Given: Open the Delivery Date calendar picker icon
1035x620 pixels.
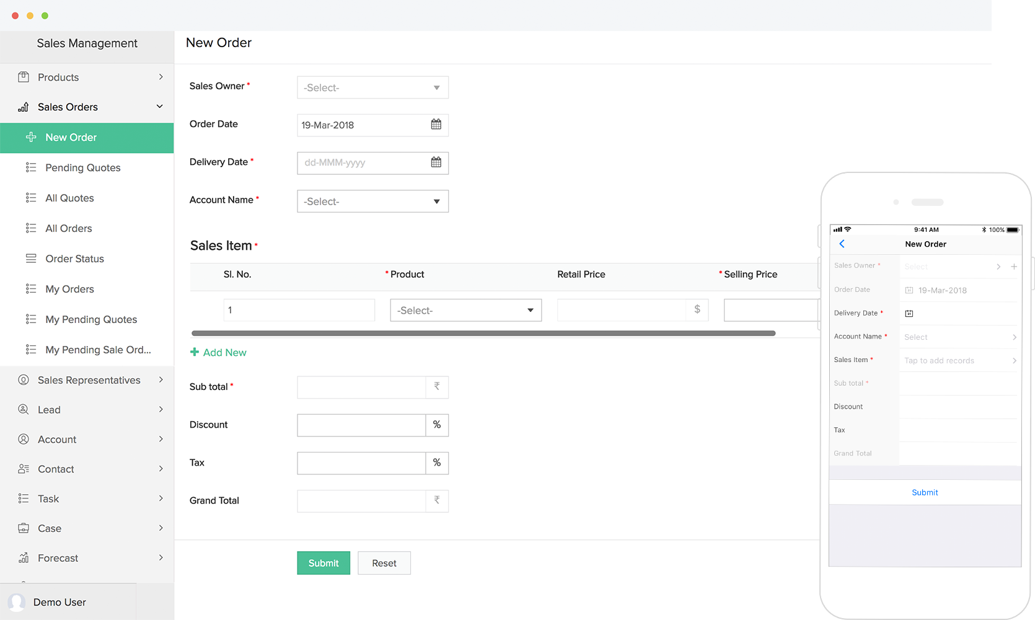Looking at the screenshot, I should [436, 162].
